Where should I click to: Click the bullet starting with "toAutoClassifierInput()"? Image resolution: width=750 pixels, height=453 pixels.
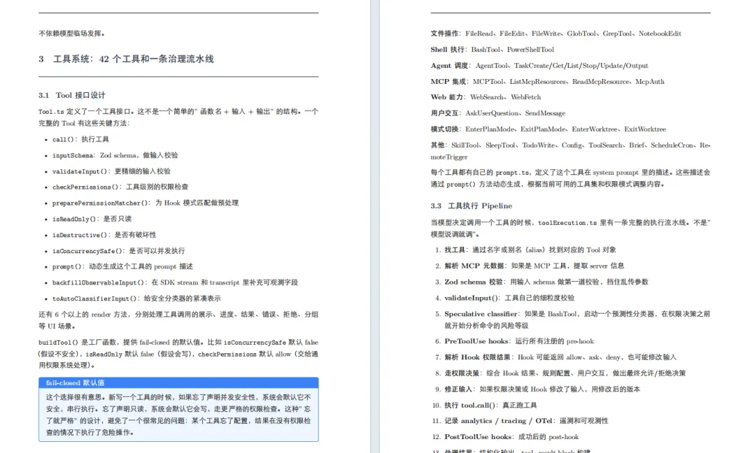(x=136, y=299)
